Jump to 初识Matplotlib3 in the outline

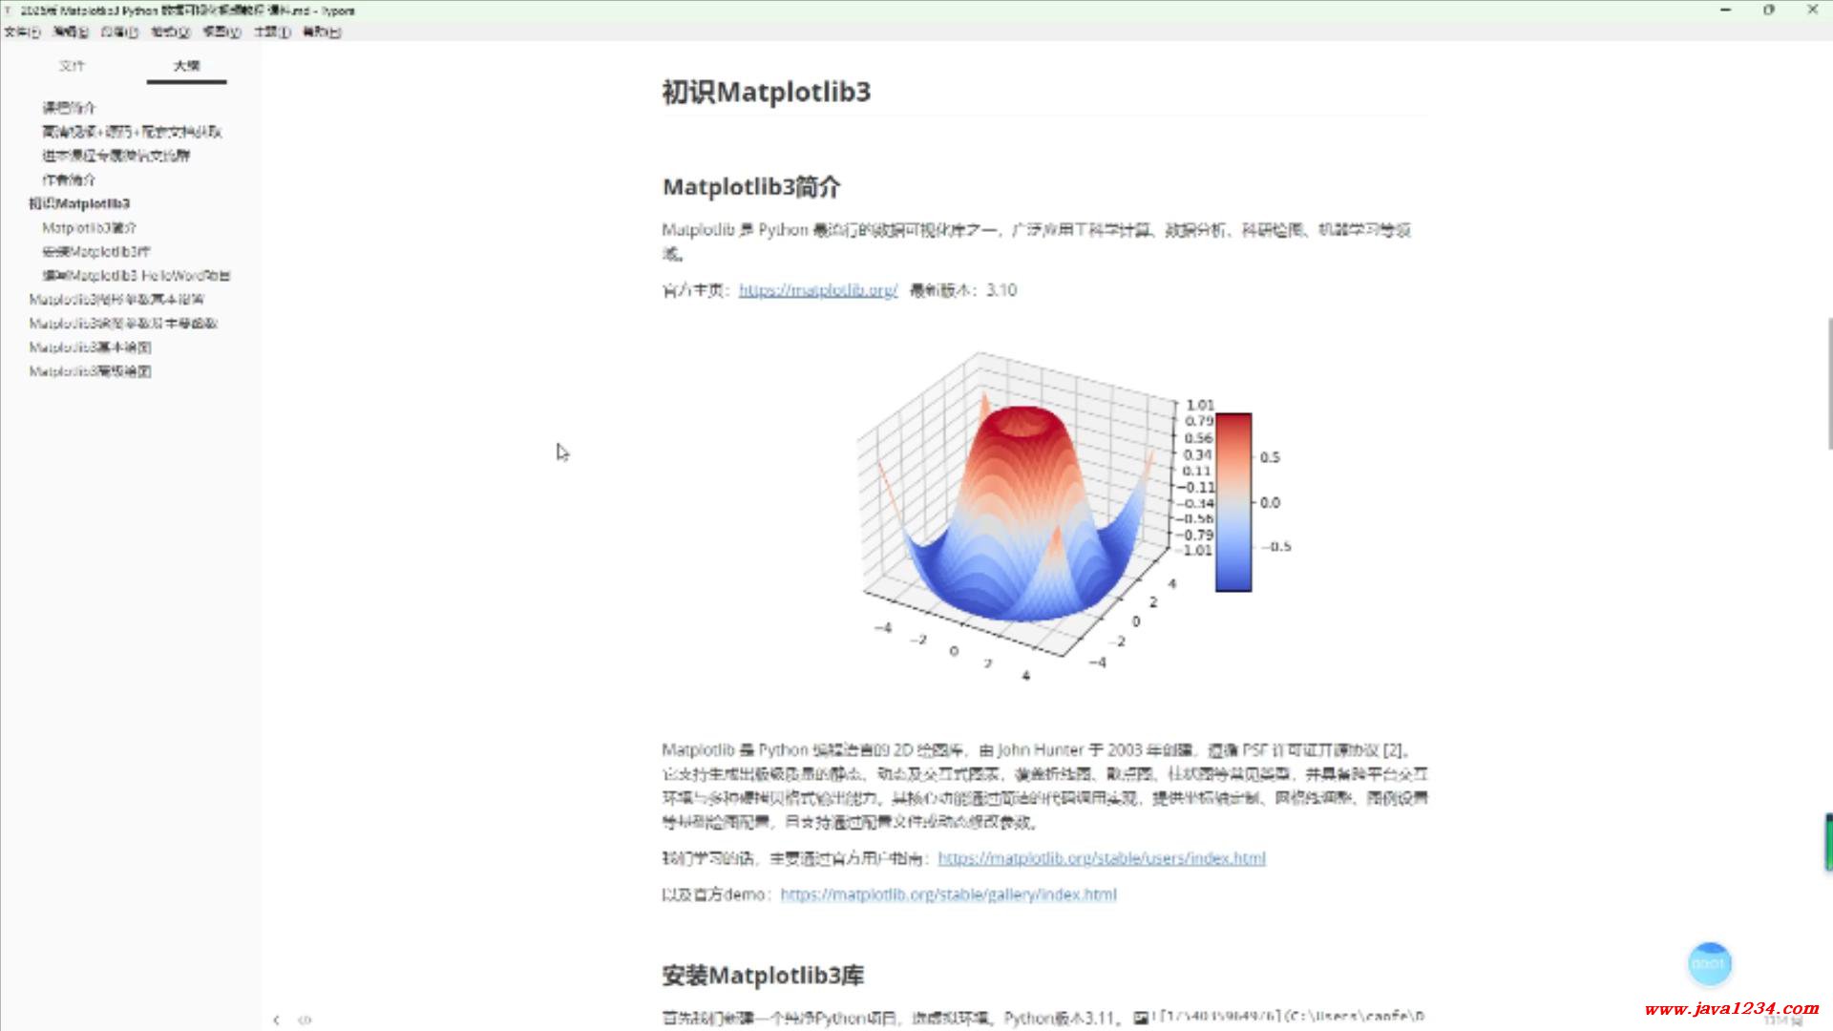pos(79,203)
